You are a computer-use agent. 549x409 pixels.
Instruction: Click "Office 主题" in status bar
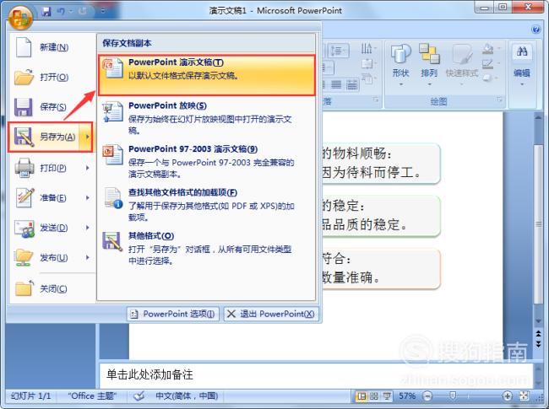[x=92, y=396]
